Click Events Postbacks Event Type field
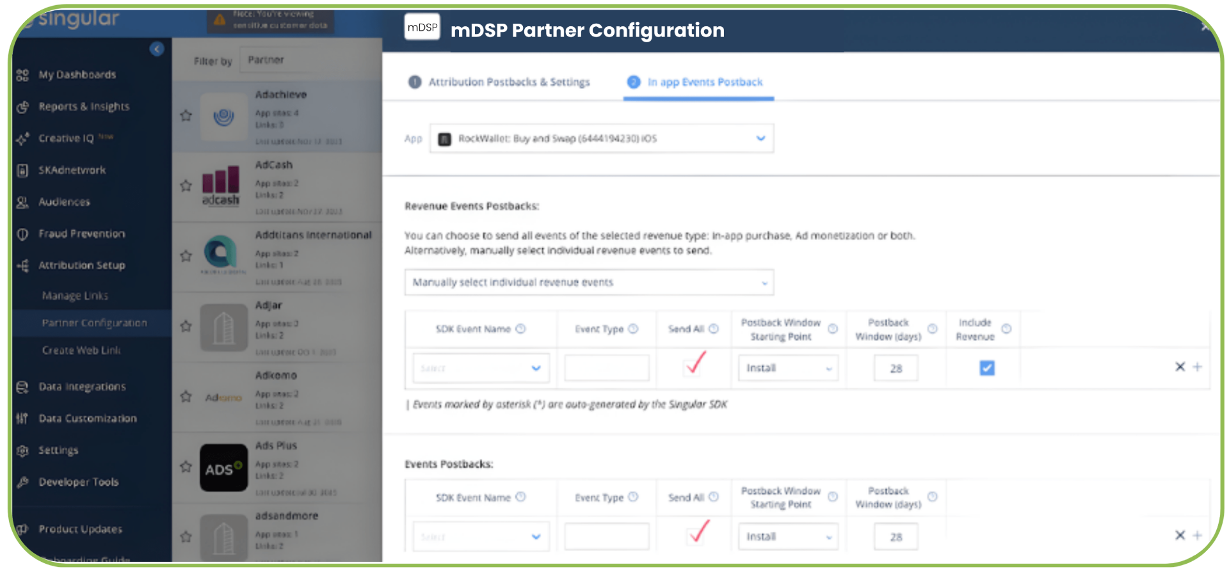Viewport: 1229px width, 574px height. (607, 536)
